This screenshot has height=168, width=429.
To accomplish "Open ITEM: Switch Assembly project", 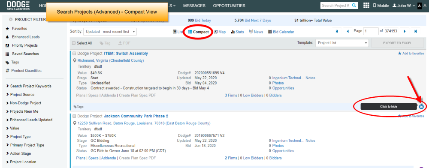I will pos(126,53).
